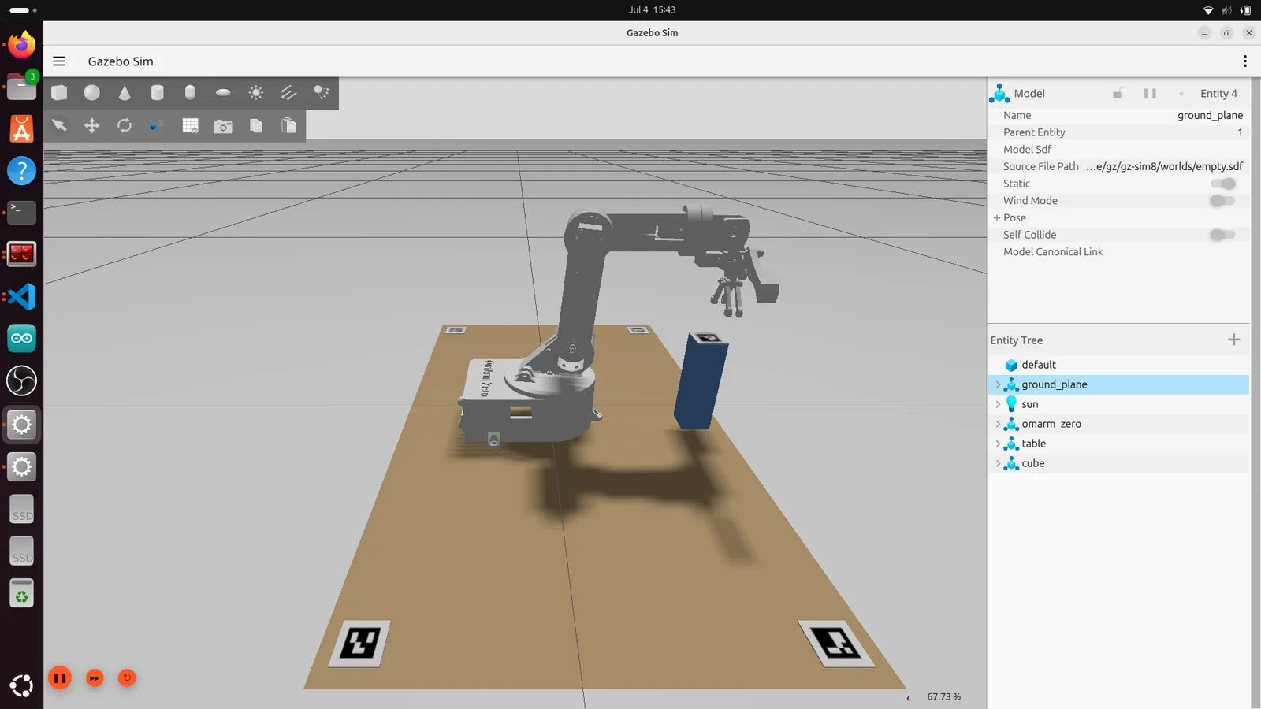
Task: Expand the sun tree node
Action: 998,404
